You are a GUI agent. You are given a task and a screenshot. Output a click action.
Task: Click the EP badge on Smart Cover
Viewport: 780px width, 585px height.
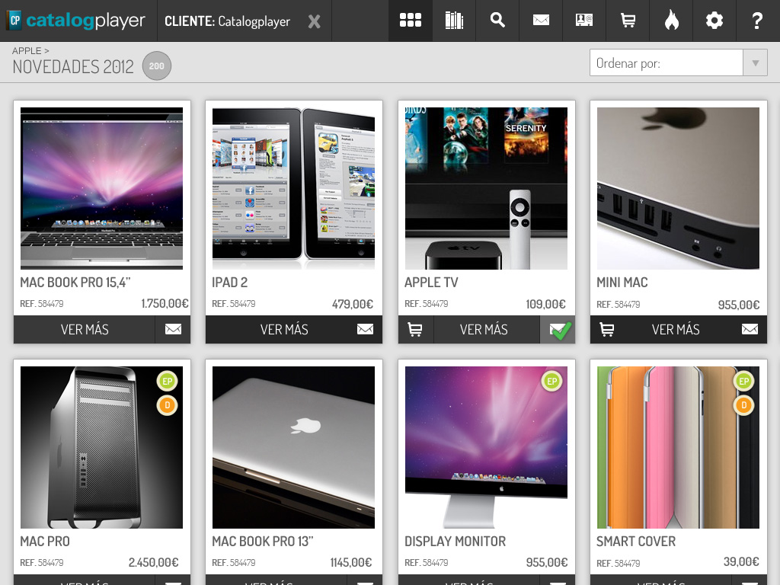tap(743, 382)
